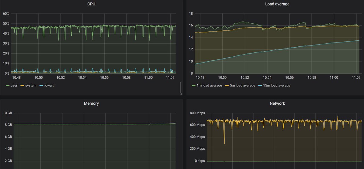Toggle the iowait series in CPU legend
The image size is (364, 169).
point(49,86)
